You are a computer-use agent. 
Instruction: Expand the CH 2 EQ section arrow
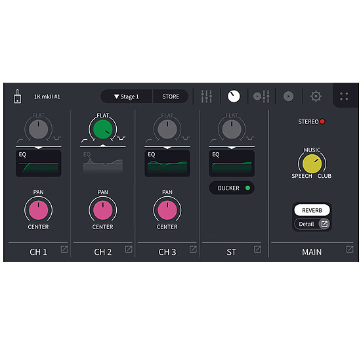coord(103,146)
